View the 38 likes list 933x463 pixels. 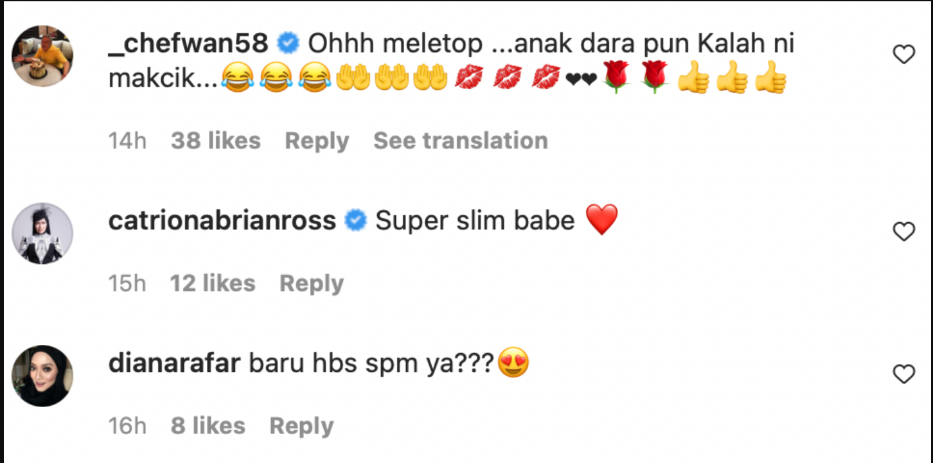216,141
